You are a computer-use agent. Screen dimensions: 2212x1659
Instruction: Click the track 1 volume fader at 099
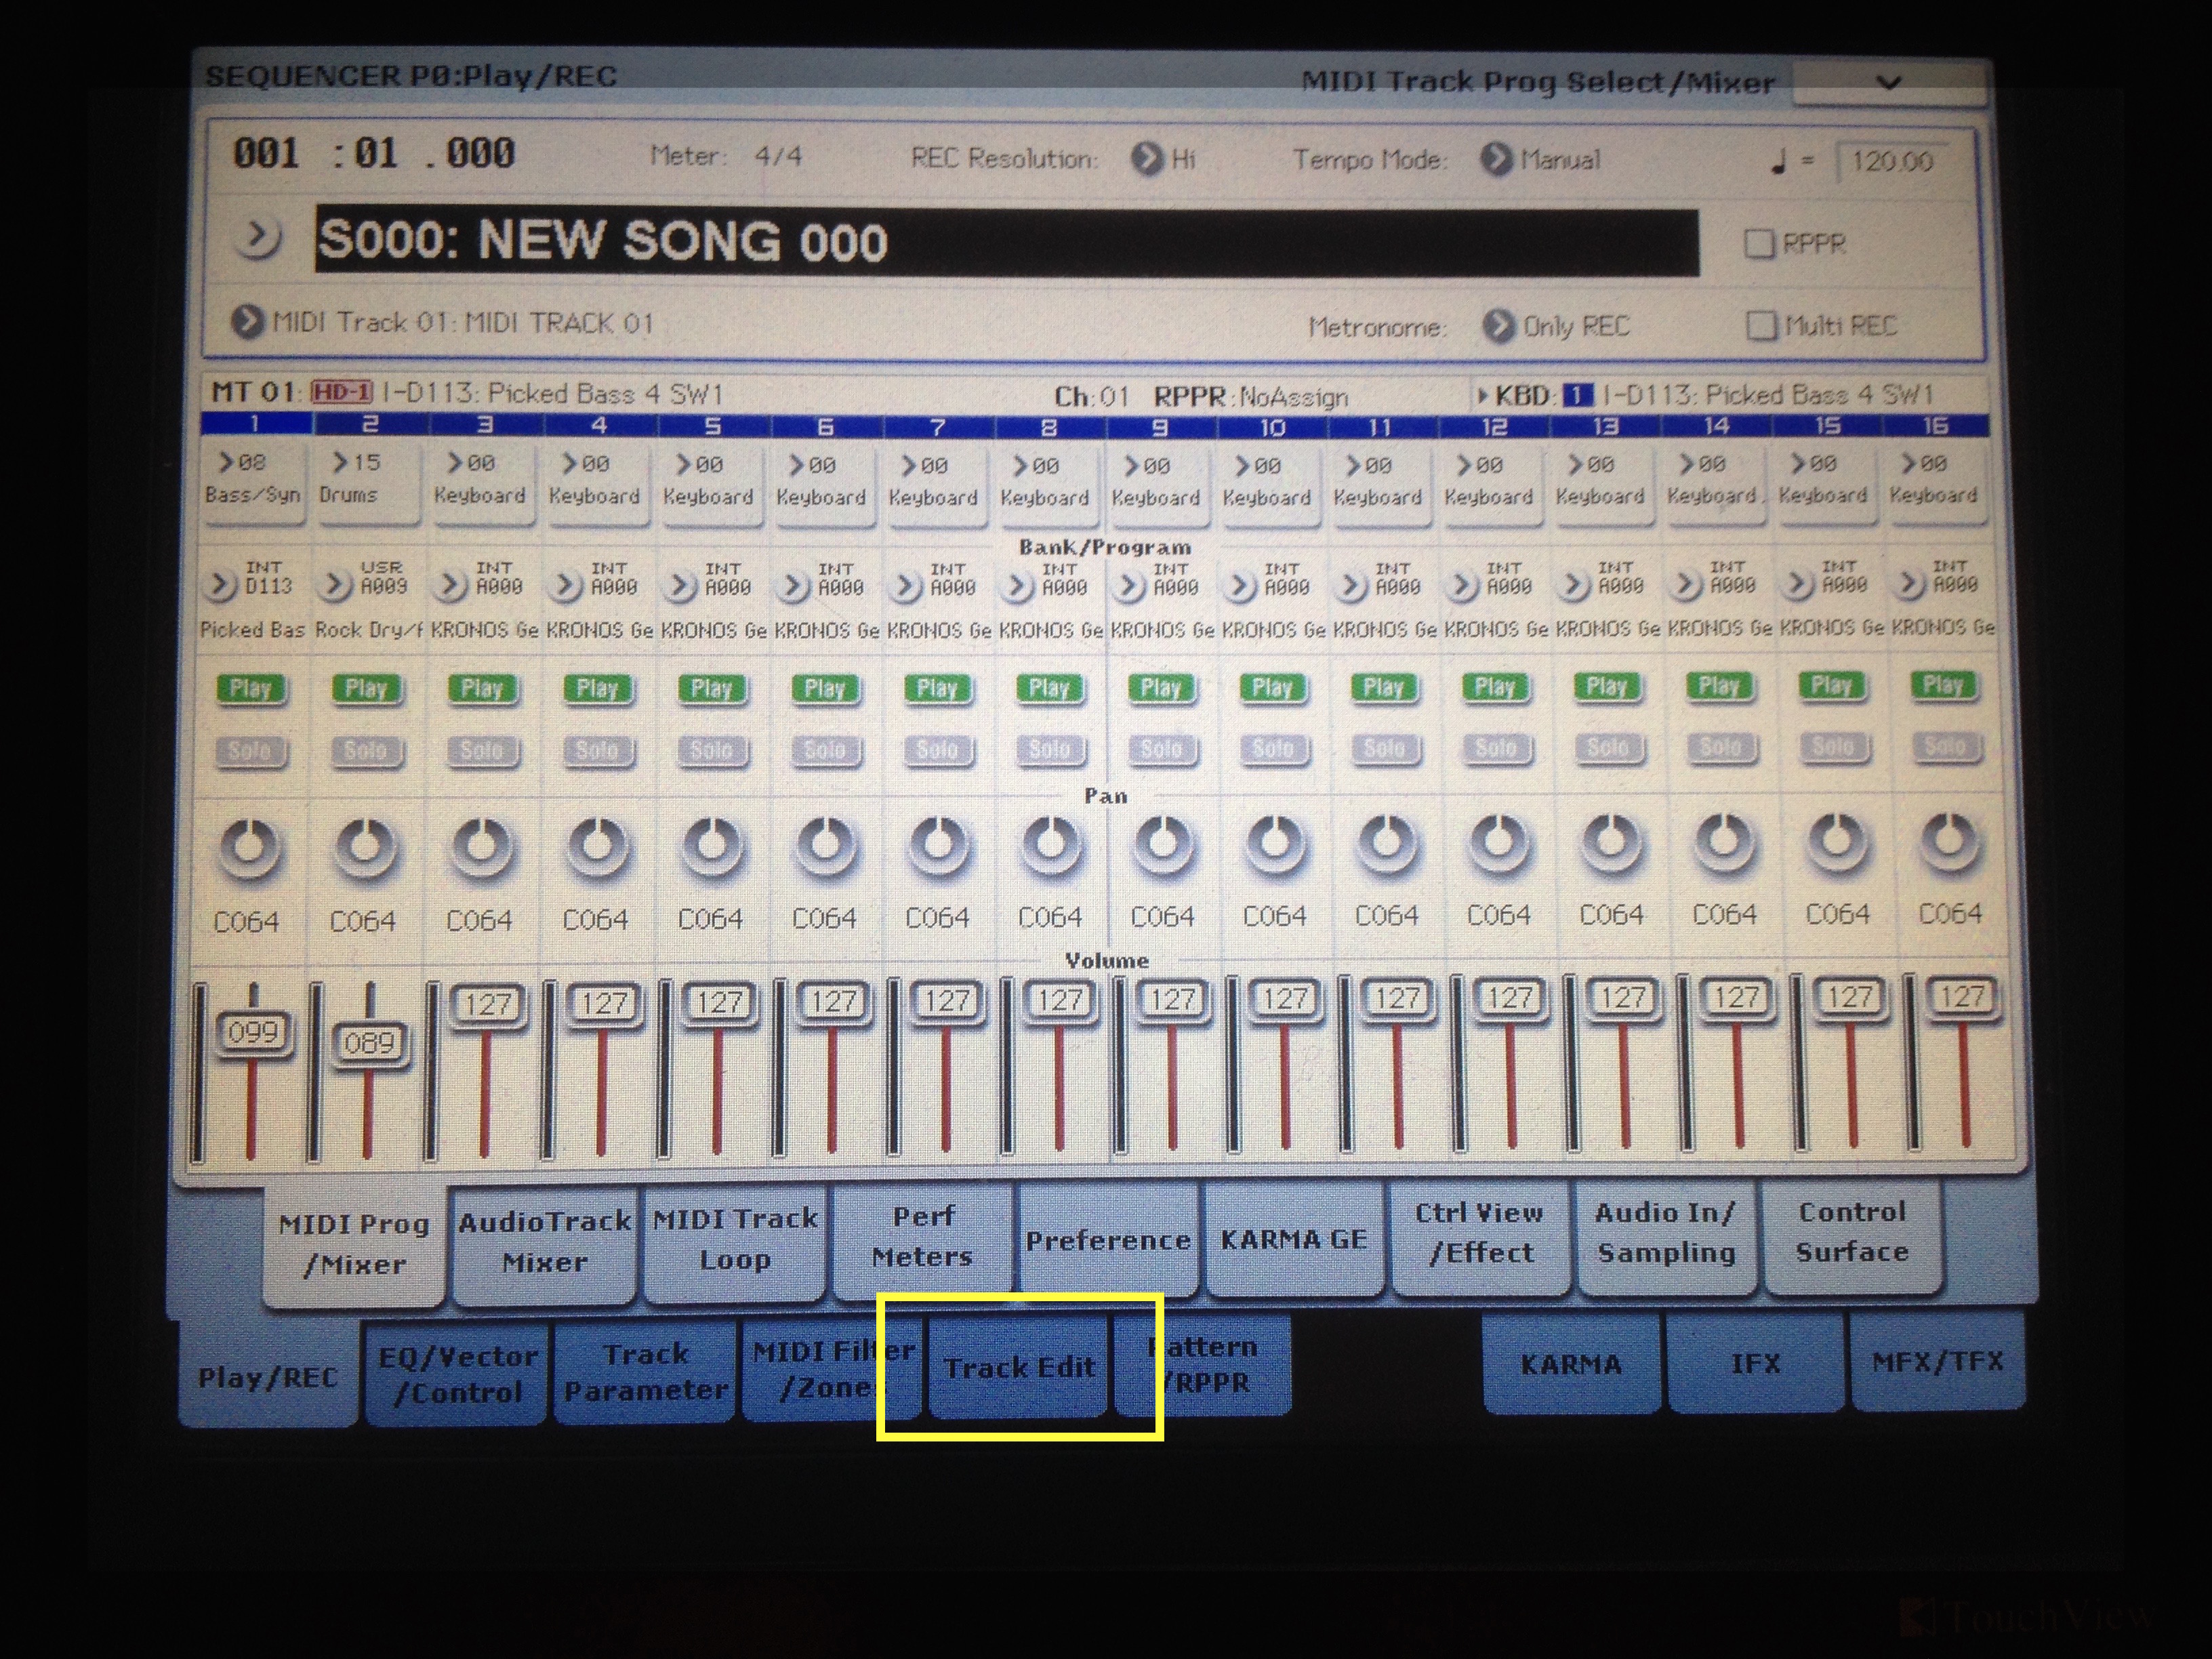click(253, 1033)
